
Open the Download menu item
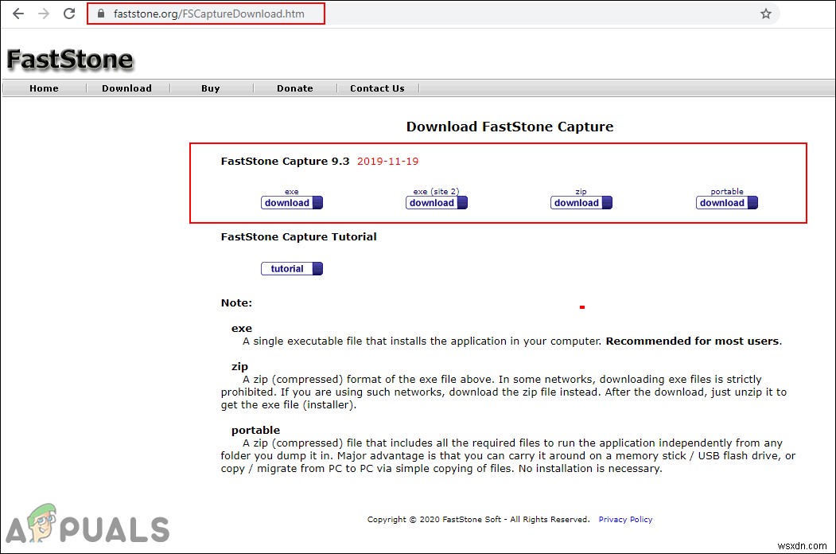click(x=127, y=88)
